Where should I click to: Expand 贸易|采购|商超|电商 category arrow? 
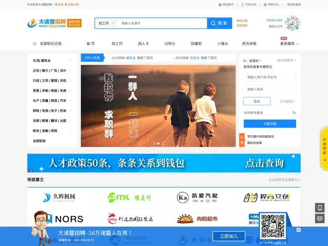[x=70, y=91]
